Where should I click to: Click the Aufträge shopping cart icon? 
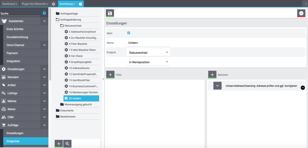4,125
